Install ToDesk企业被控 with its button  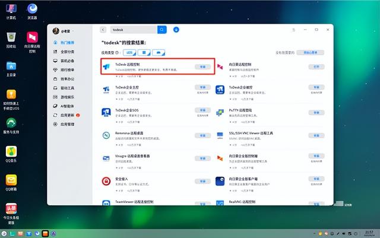coord(316,87)
